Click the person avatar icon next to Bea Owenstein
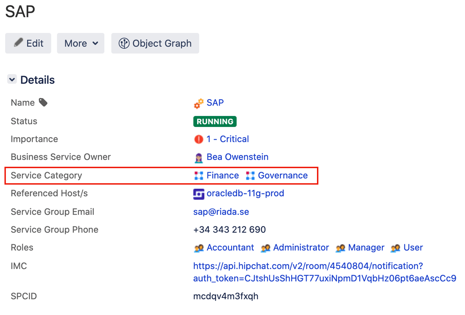Viewport: 465px width, 315px height. pyautogui.click(x=198, y=157)
